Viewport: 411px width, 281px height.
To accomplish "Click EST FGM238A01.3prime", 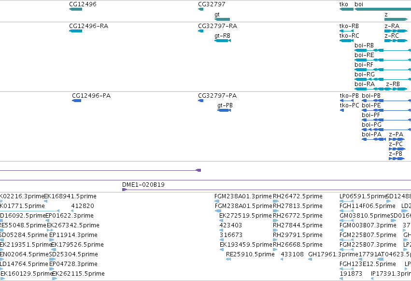I will [x=216, y=202].
